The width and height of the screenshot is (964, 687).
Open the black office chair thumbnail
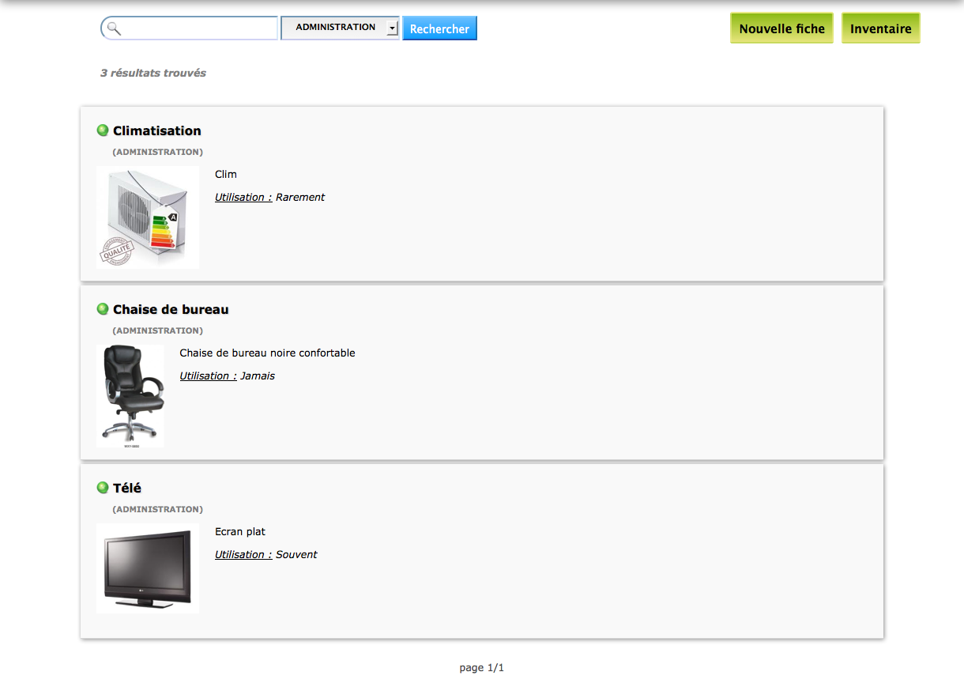[x=130, y=396]
